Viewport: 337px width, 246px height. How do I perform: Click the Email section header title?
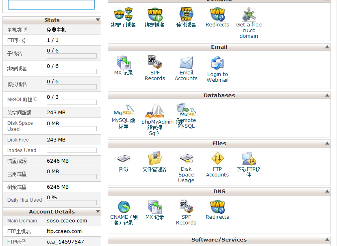tap(219, 47)
